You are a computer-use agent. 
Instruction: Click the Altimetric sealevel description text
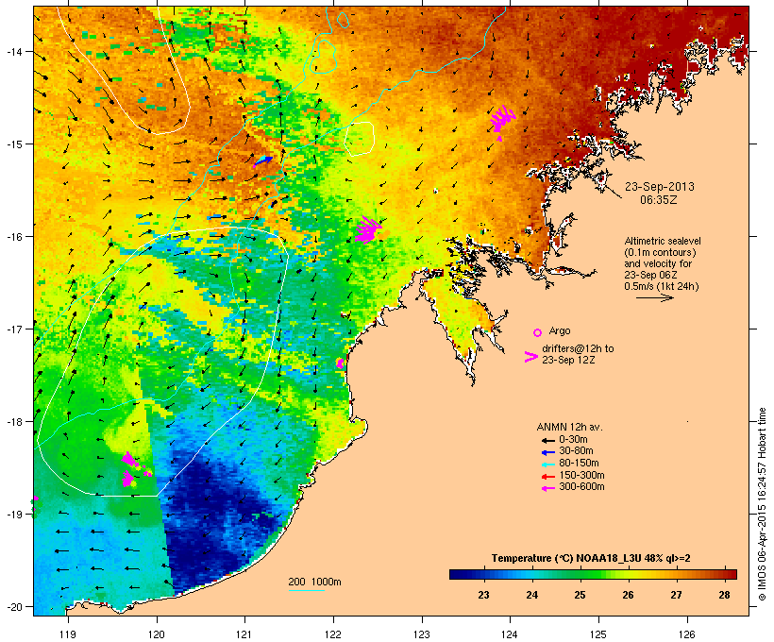(x=663, y=263)
